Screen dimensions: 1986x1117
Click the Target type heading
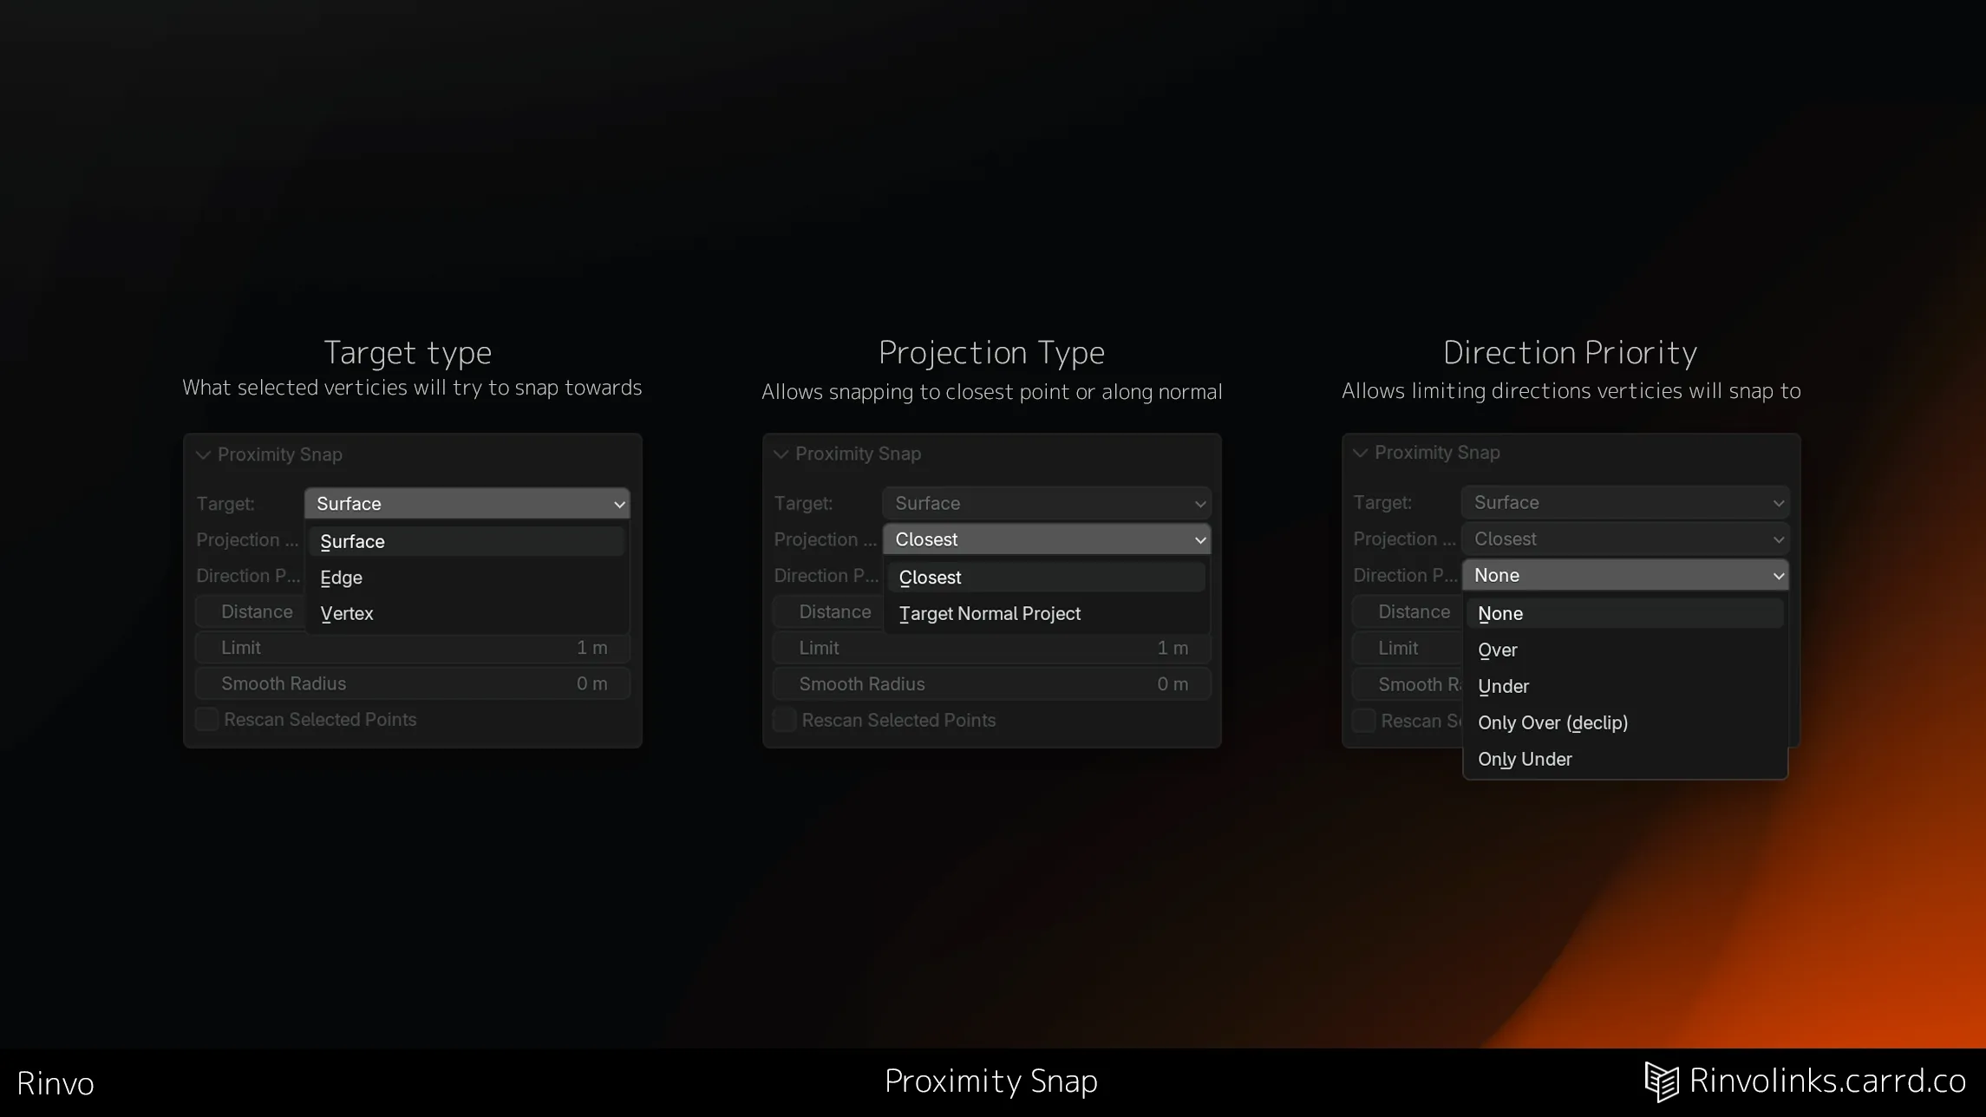408,353
